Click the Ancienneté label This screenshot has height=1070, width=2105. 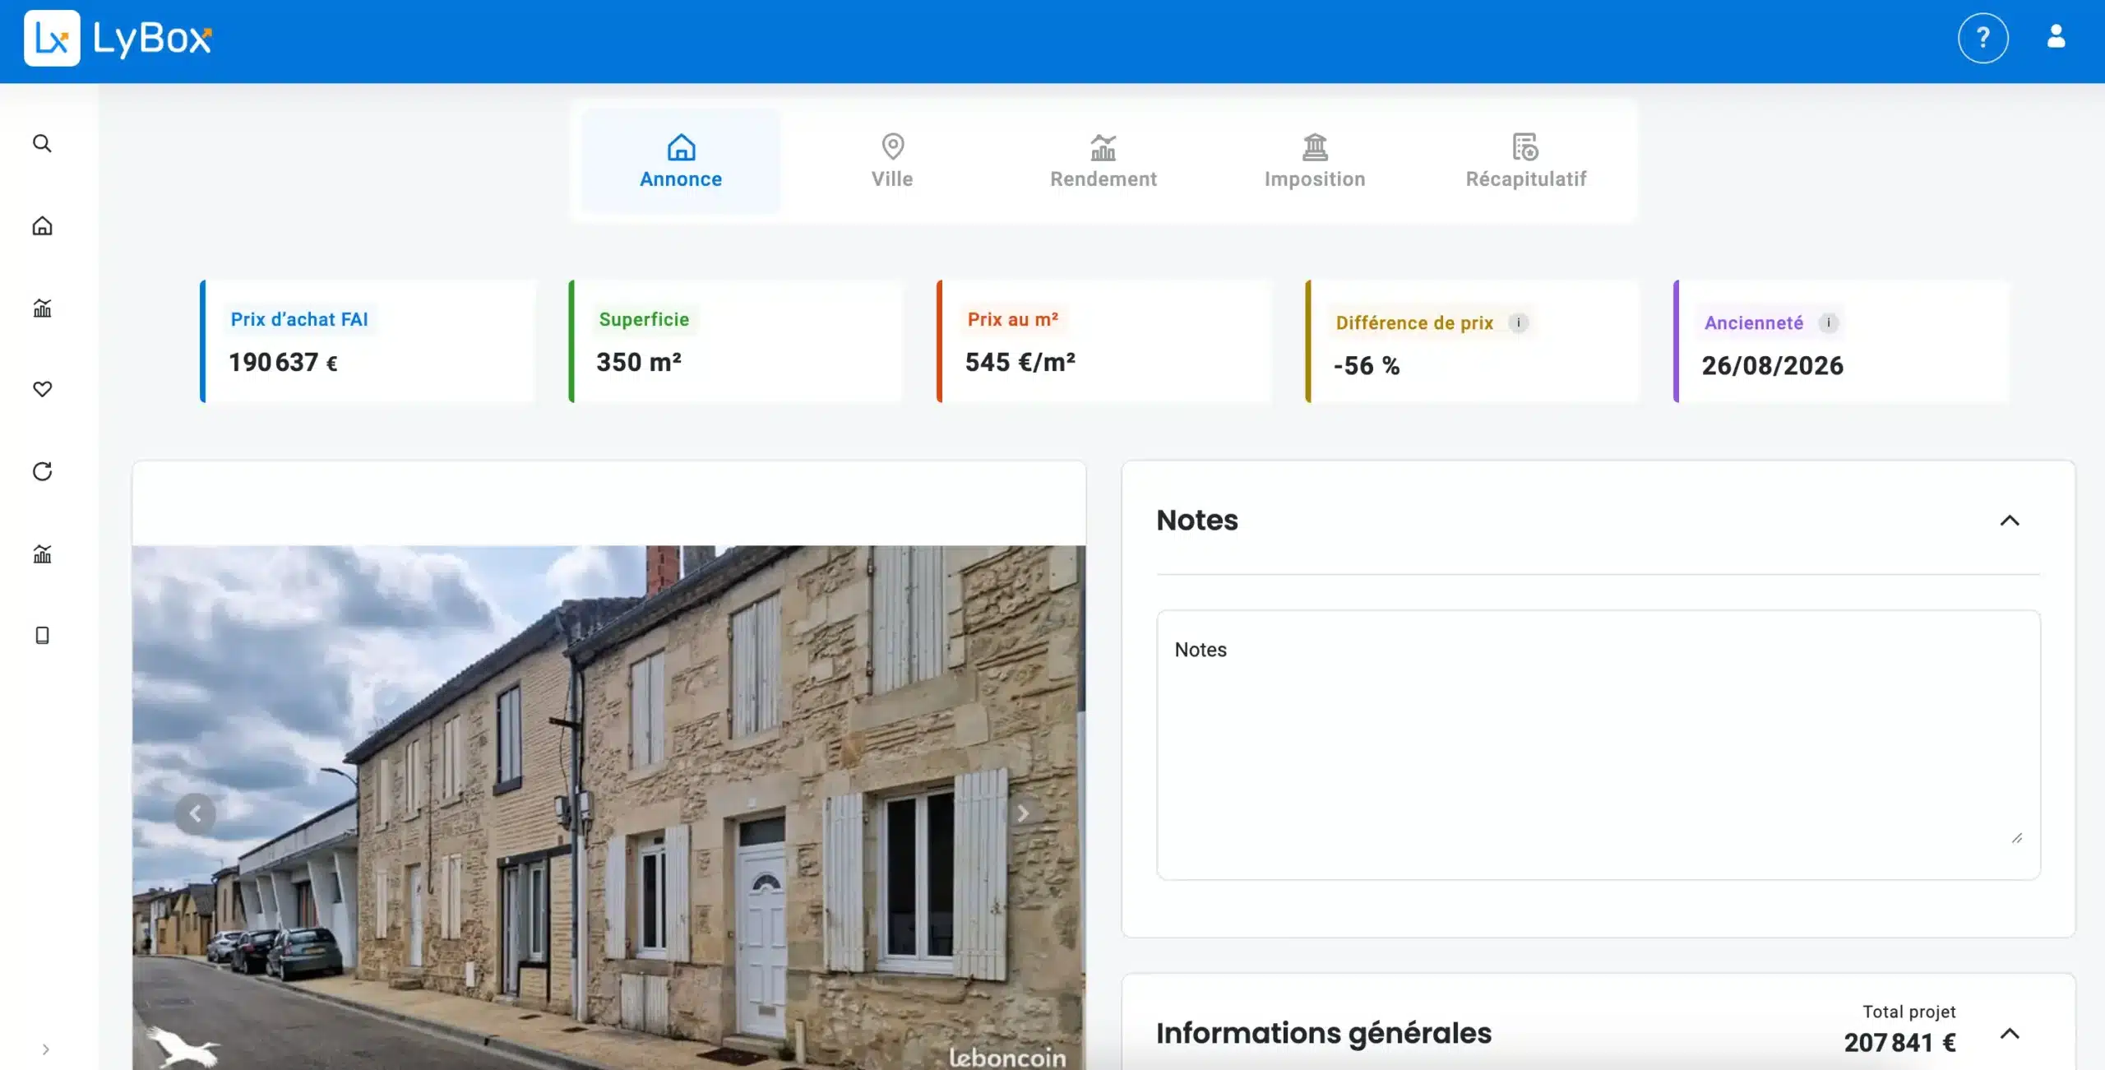pos(1753,322)
